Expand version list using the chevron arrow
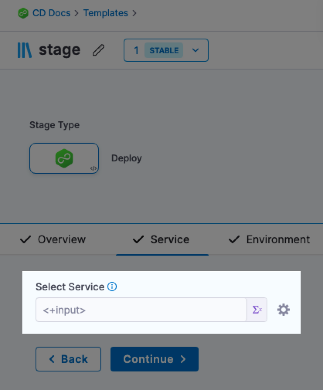 195,50
